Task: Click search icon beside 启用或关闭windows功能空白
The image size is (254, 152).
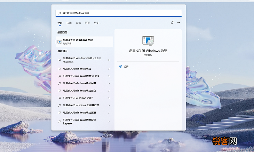Action: (59, 91)
